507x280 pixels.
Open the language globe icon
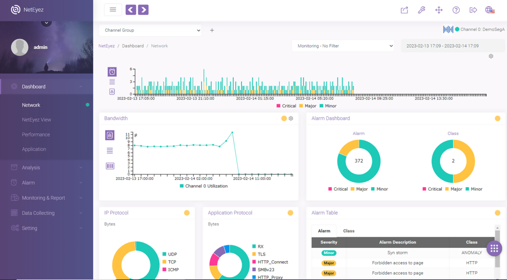click(x=490, y=10)
